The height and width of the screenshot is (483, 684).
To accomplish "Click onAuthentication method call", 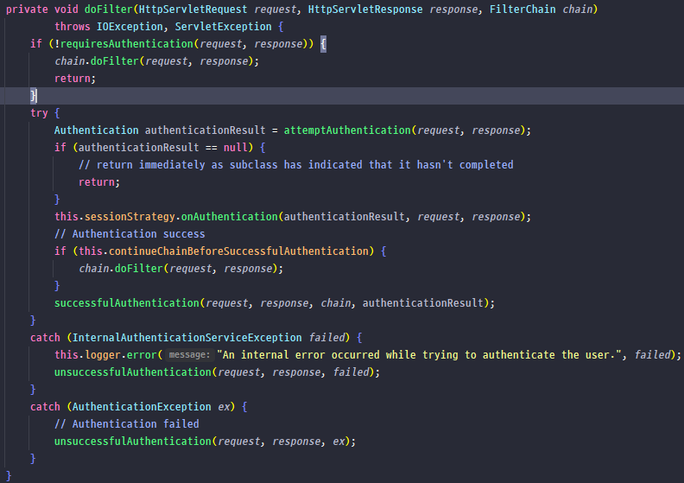I will (x=229, y=216).
